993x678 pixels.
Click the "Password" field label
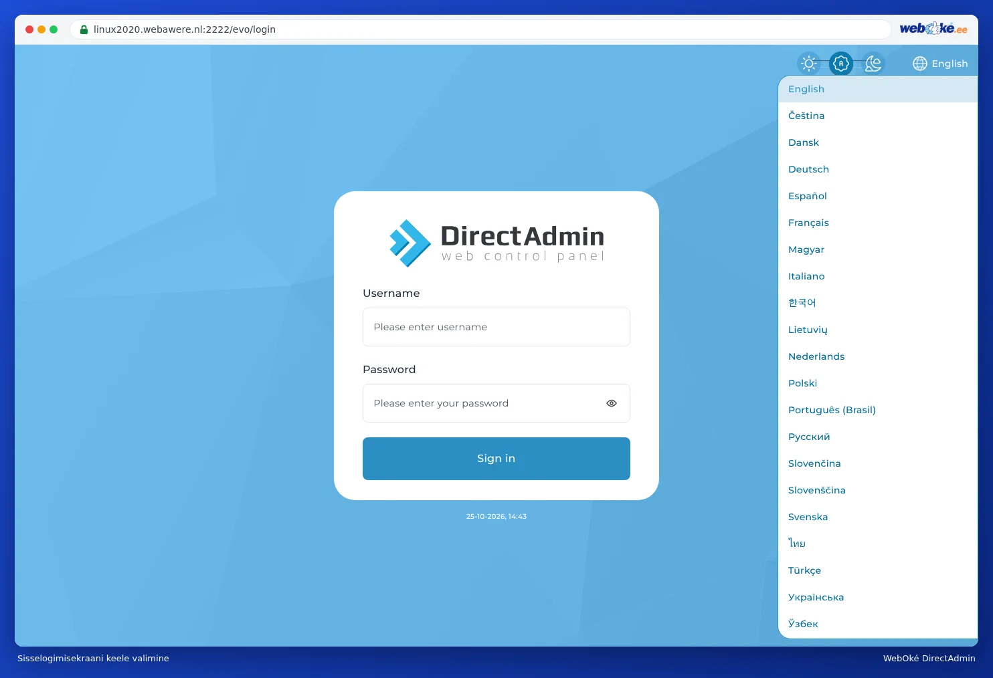pyautogui.click(x=389, y=370)
